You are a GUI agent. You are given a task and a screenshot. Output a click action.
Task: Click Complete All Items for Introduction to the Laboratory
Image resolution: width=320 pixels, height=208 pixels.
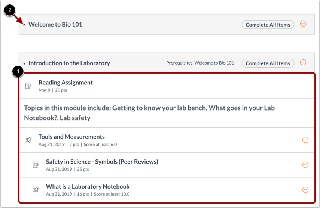(x=268, y=63)
